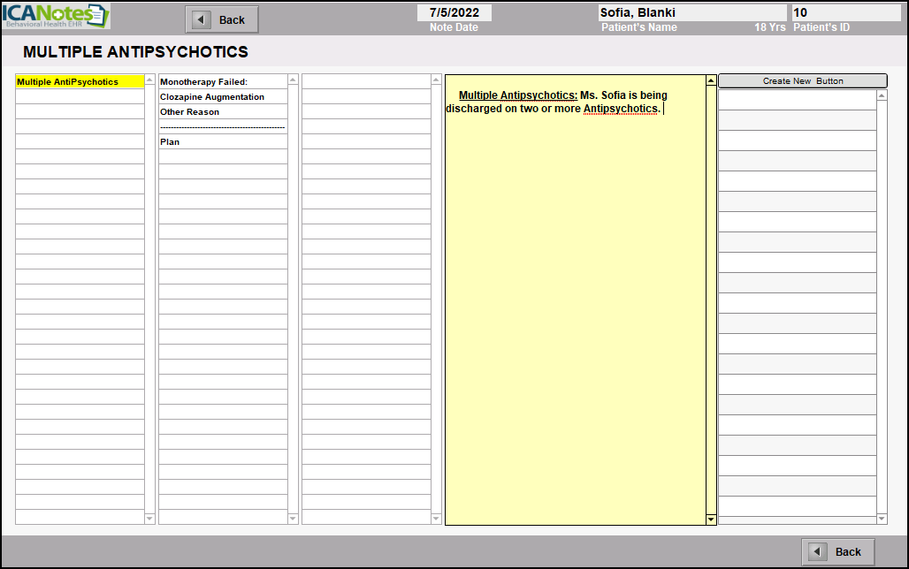Click first empty row under Create New Button
Screen dimensions: 909x569
(x=797, y=100)
